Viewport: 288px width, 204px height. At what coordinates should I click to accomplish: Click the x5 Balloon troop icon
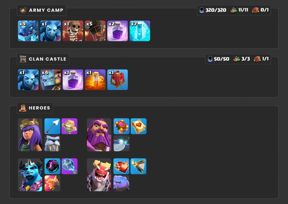(x=95, y=31)
